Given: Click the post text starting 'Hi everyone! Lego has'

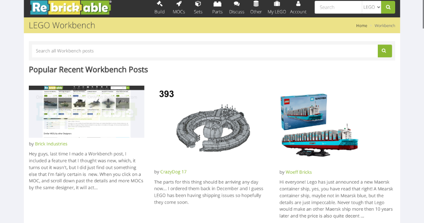Looking at the screenshot, I should (x=336, y=199).
